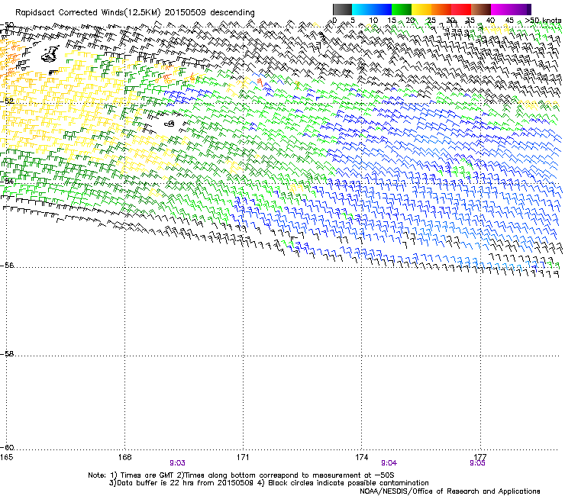
Task: Click the larger island outline near -51 latitude
Action: (x=50, y=54)
